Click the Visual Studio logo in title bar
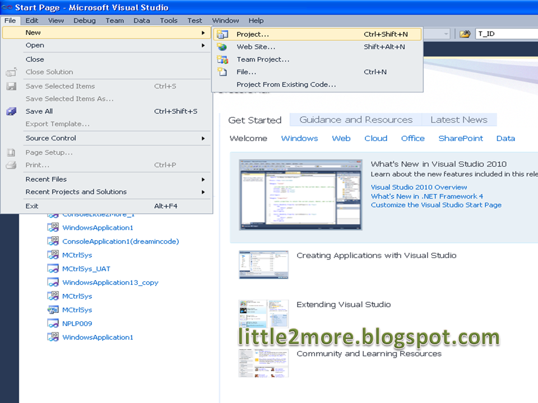The image size is (538, 403). 7,7
